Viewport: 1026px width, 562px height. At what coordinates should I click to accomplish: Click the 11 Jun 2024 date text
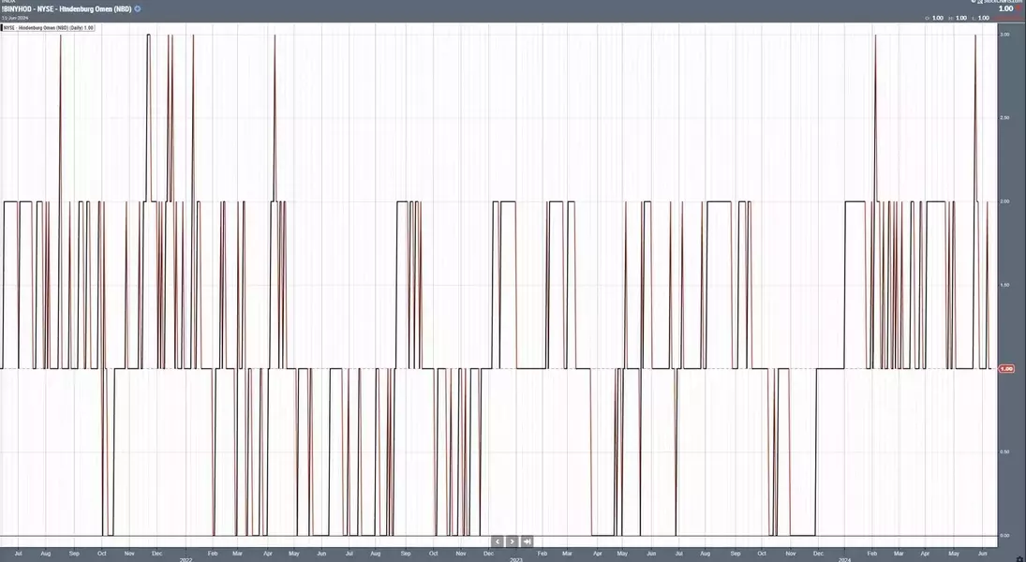click(x=14, y=18)
